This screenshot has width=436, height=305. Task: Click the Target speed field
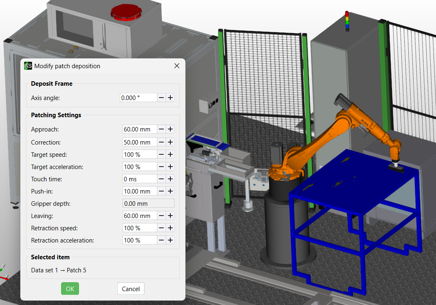(x=140, y=154)
